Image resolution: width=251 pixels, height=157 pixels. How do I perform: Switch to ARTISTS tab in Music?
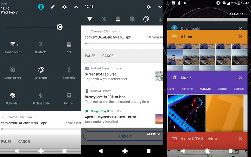[187, 89]
